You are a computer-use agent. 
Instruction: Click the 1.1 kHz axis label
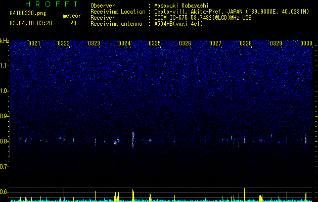click(x=5, y=66)
